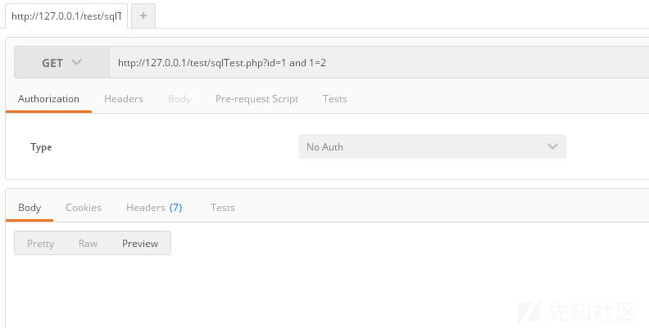Open the Pre-request Script tab
This screenshot has height=328, width=649.
256,99
